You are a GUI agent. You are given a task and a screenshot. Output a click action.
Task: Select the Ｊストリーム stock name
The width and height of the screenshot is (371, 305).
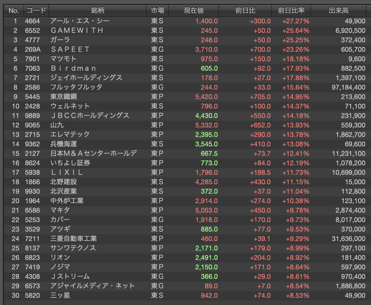(70, 277)
